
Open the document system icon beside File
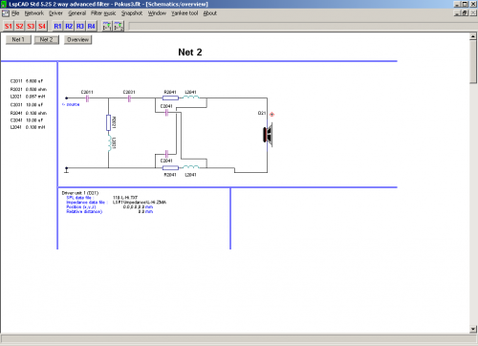[x=6, y=13]
